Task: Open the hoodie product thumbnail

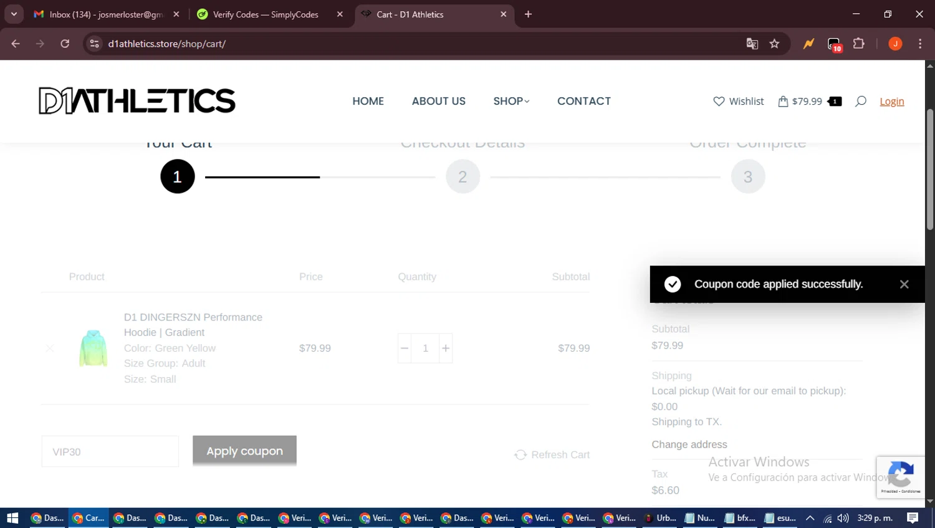Action: (x=93, y=348)
